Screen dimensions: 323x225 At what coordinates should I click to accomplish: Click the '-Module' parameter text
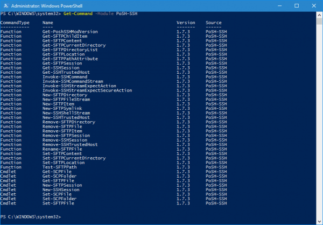[104, 13]
